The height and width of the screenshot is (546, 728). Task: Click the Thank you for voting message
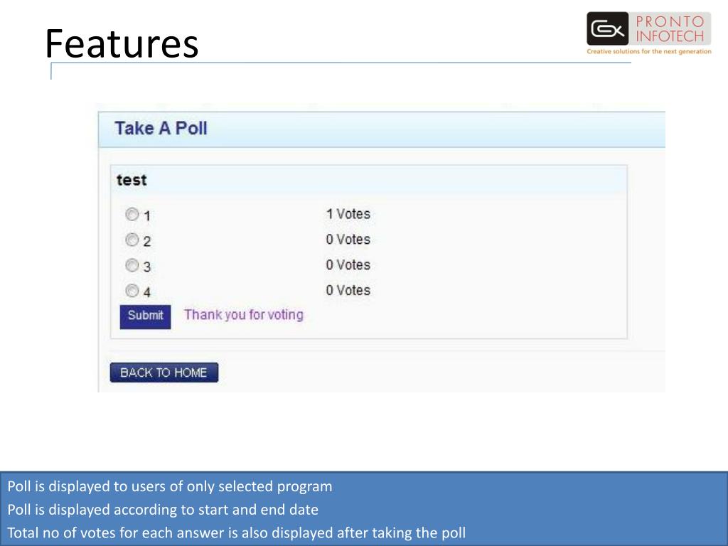(x=244, y=315)
